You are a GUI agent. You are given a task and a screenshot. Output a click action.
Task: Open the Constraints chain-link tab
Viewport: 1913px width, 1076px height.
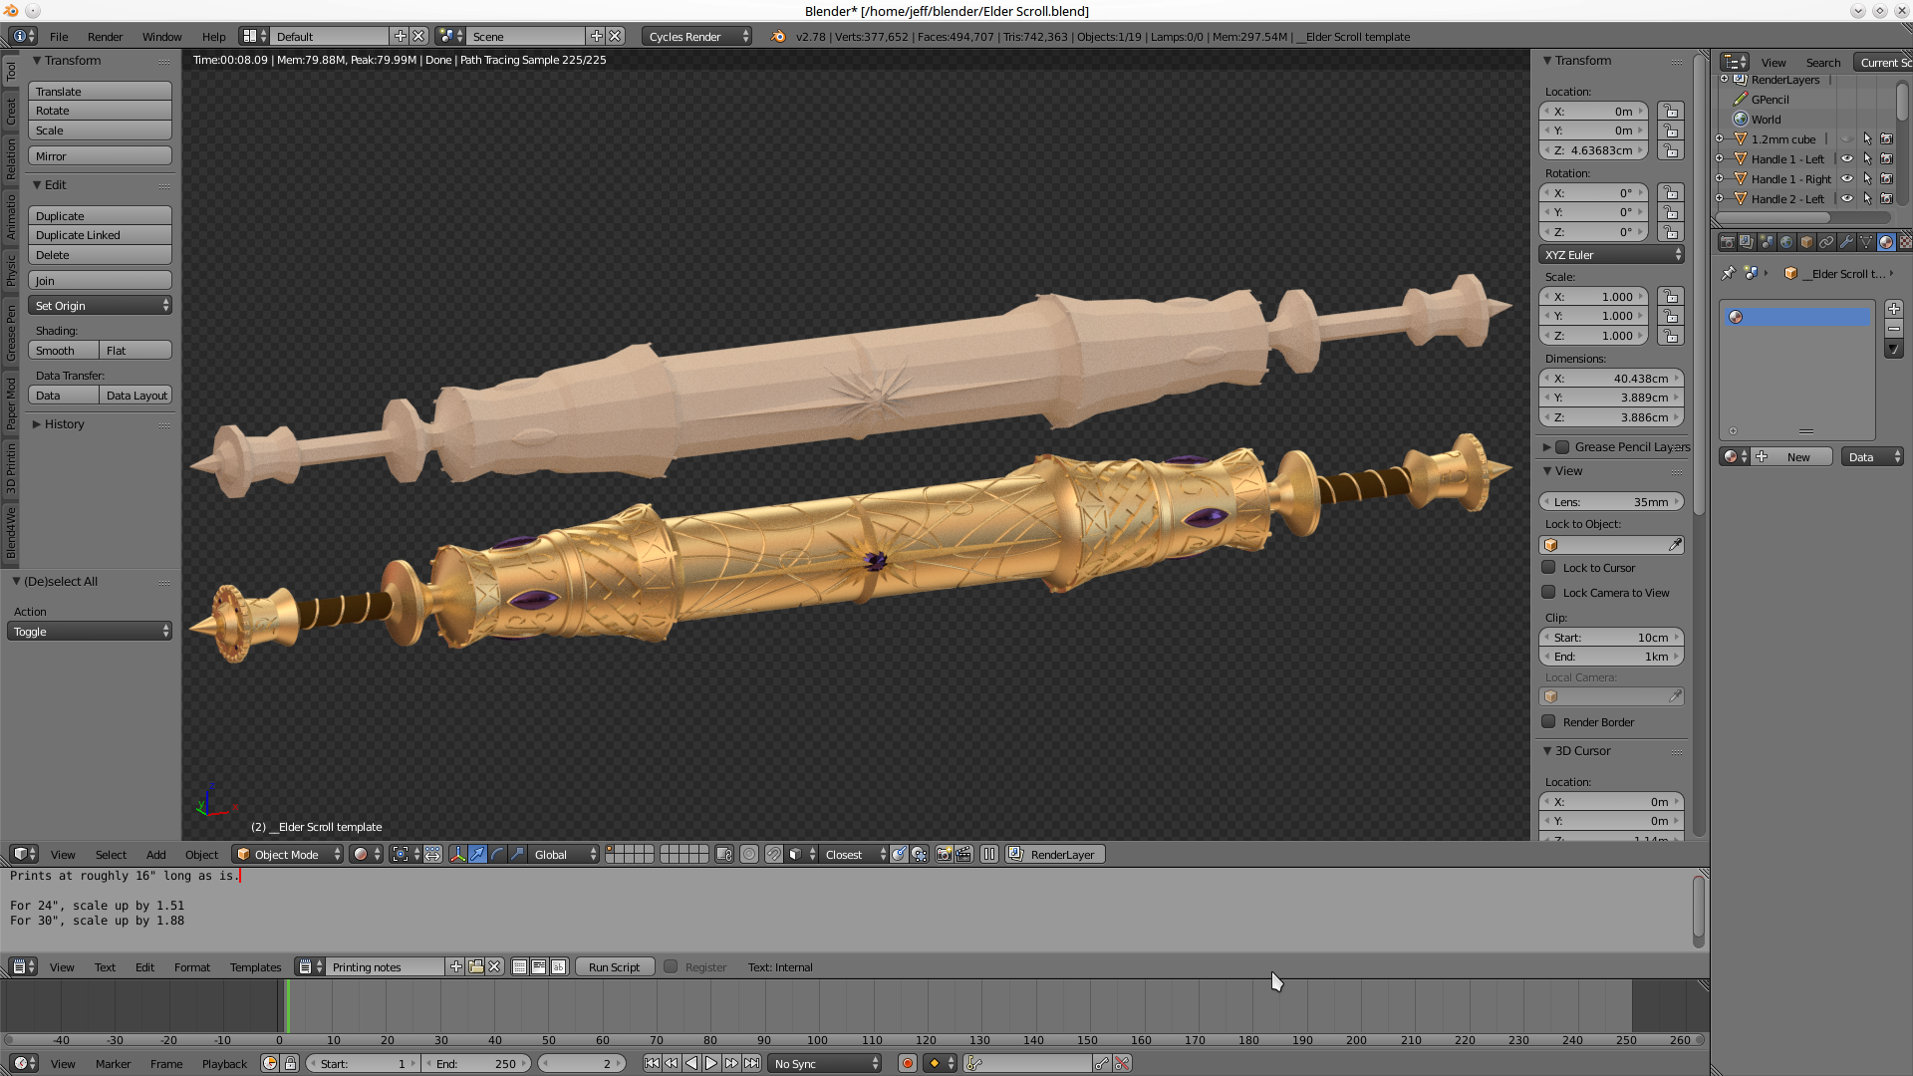1825,242
